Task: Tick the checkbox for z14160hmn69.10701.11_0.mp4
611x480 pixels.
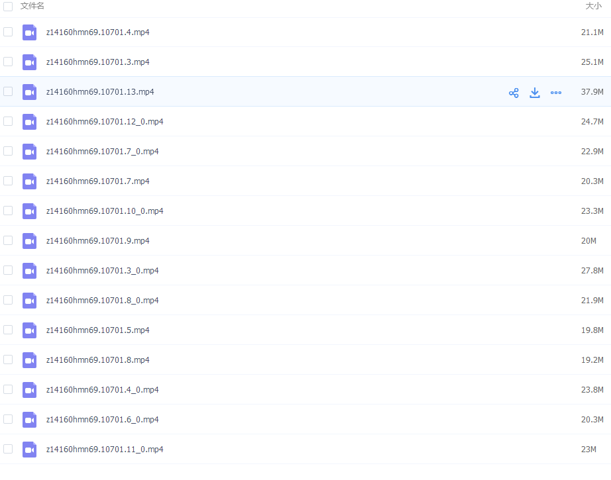Action: click(x=8, y=449)
